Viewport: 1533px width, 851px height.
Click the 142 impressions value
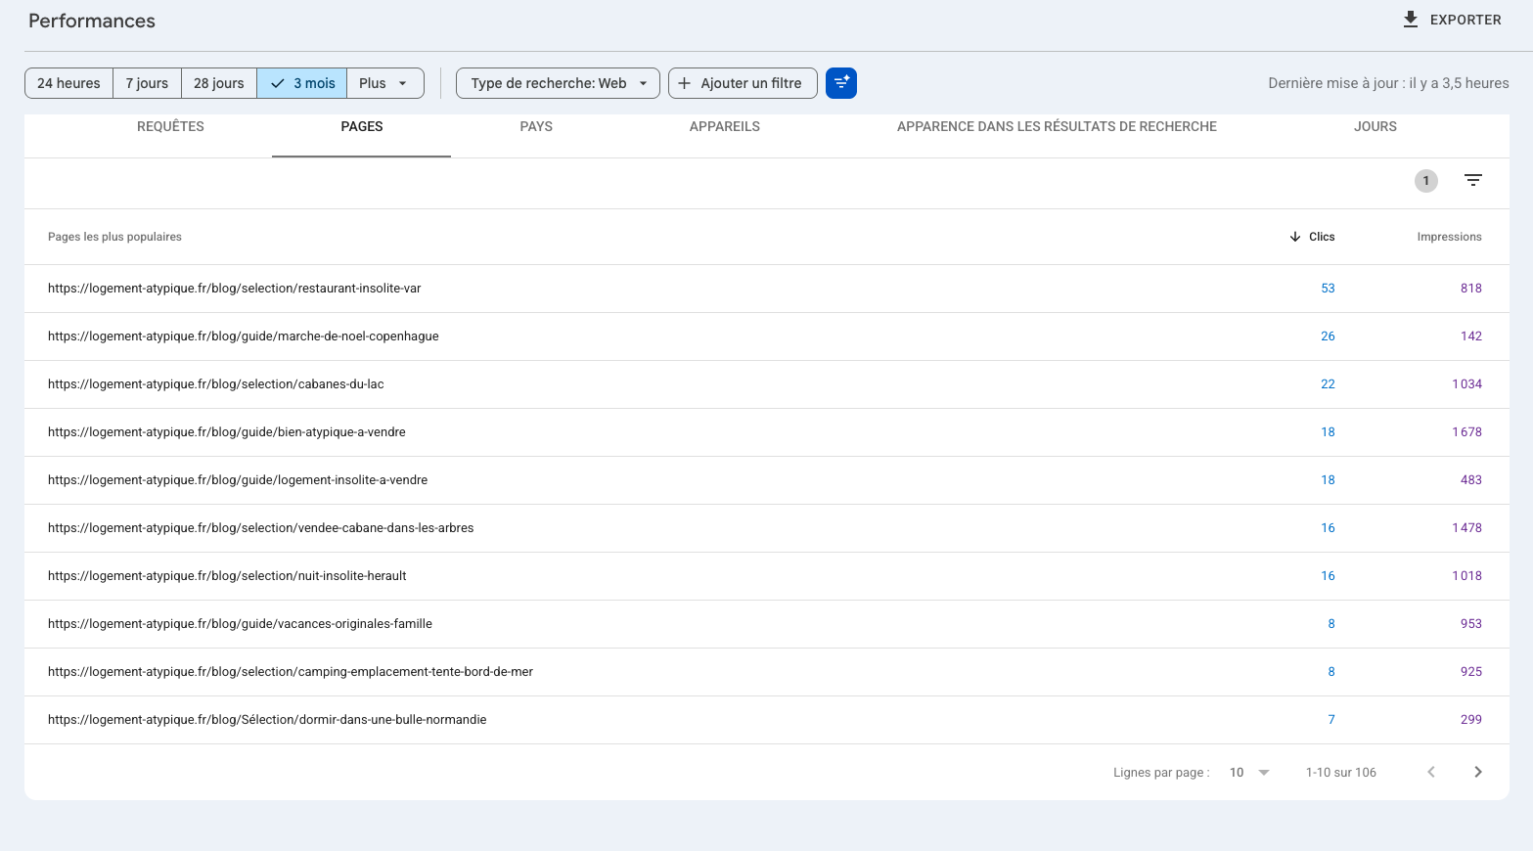click(1471, 336)
